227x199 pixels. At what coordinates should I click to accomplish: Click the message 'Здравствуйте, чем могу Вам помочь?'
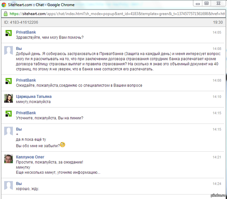click(50, 38)
